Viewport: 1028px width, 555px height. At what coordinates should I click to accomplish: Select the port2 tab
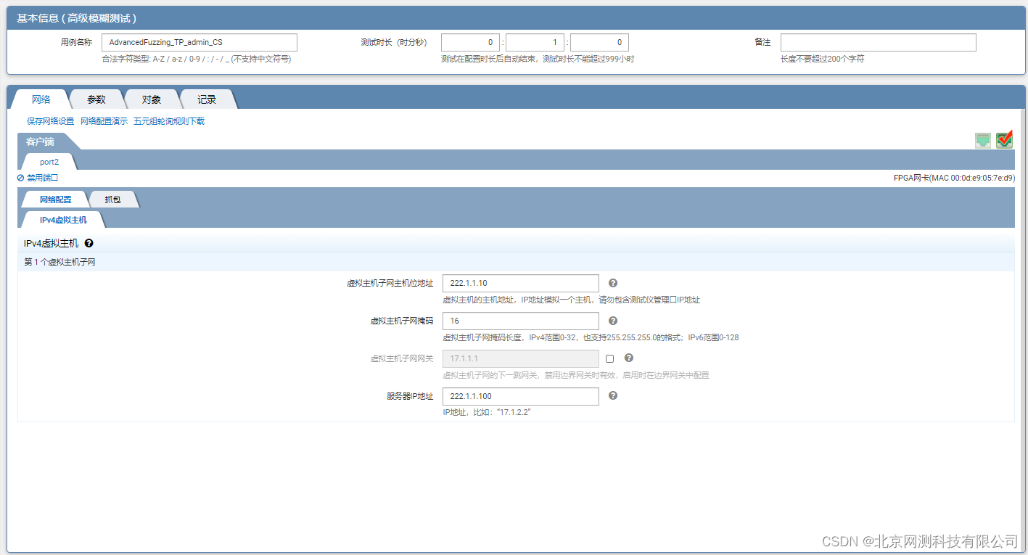(x=49, y=162)
